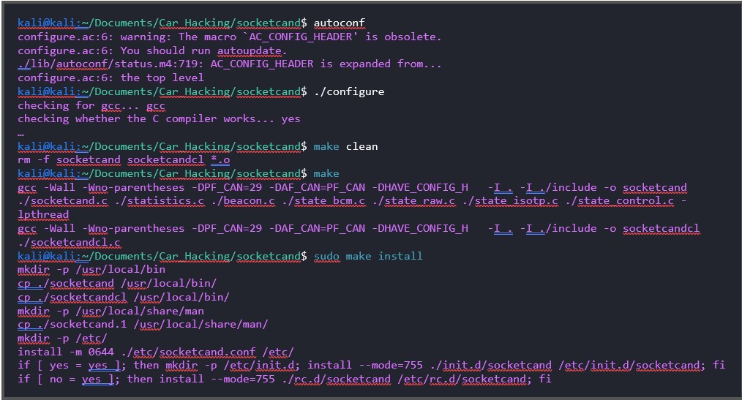Click the autoconf command on the first line
This screenshot has width=742, height=400.
[339, 23]
